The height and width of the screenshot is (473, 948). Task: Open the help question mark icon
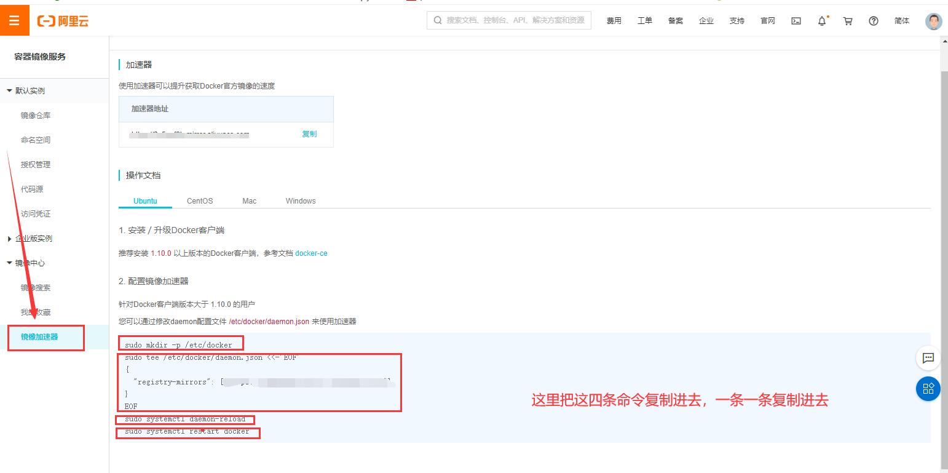[874, 21]
